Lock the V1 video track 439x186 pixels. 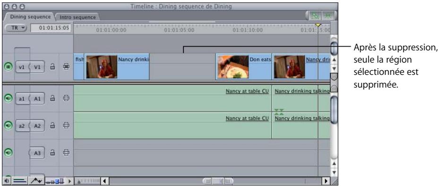point(52,67)
